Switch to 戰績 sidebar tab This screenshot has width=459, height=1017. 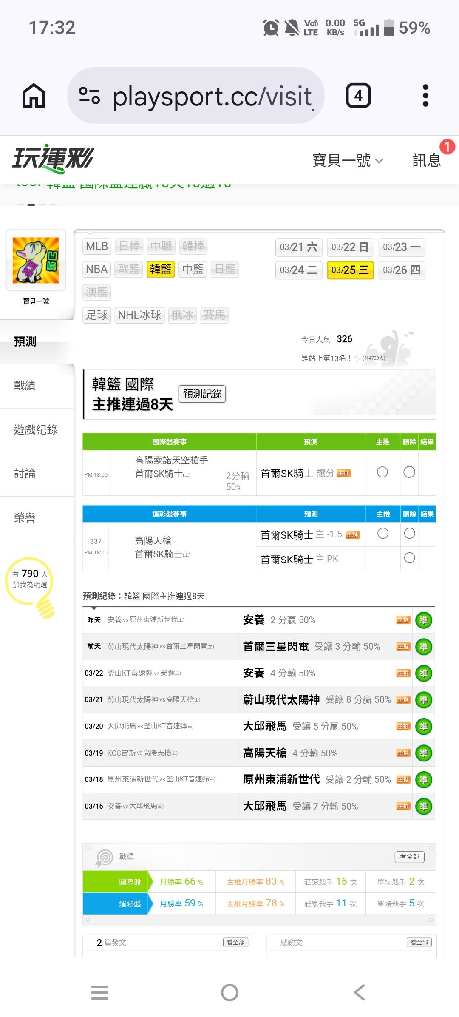(x=37, y=386)
